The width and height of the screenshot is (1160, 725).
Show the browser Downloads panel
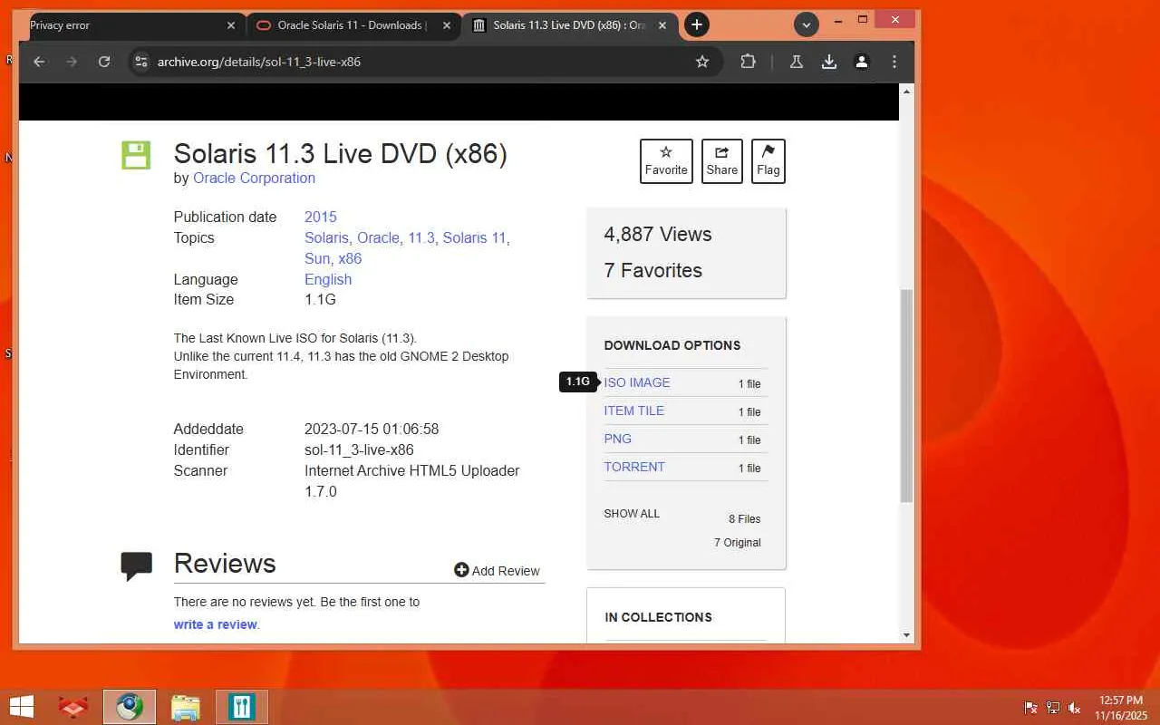point(829,62)
